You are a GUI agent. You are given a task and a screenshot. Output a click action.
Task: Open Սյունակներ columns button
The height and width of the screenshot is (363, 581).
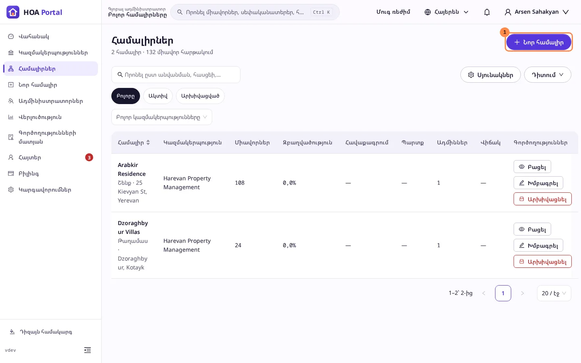click(x=491, y=75)
